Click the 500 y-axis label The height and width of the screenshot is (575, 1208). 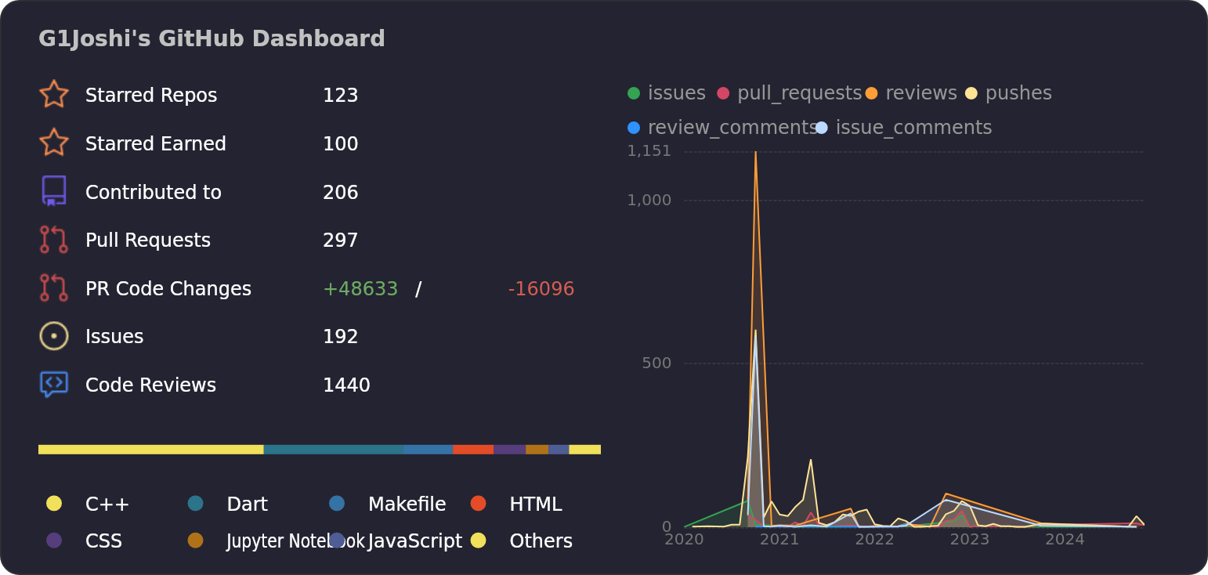point(656,363)
